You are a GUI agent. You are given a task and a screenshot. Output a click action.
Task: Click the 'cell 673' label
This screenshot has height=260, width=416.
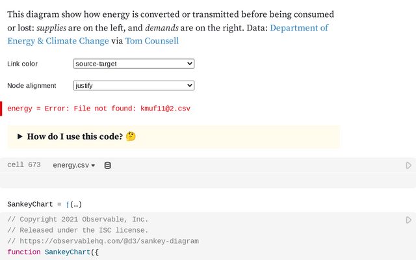click(x=24, y=165)
